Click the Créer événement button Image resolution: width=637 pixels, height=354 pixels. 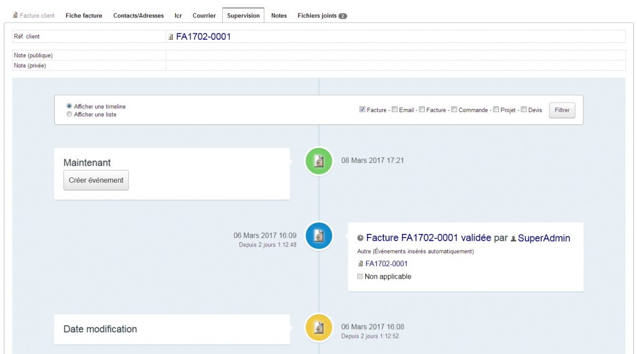point(96,180)
